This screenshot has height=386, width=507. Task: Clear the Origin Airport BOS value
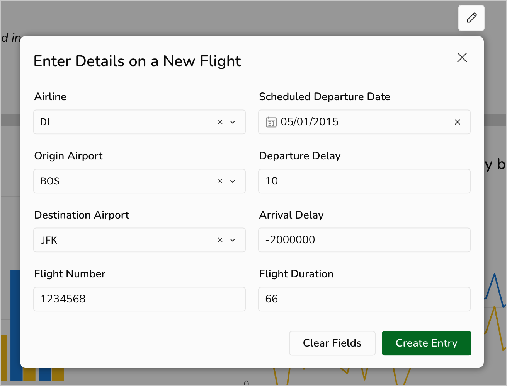pos(220,181)
